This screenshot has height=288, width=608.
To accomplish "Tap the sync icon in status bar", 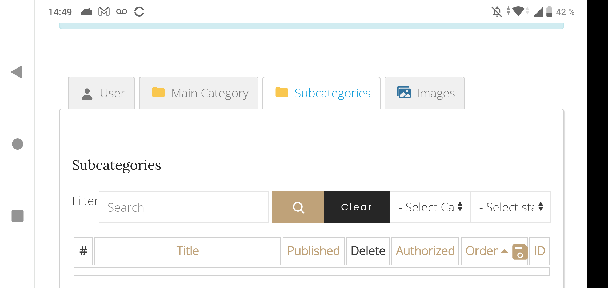I will click(139, 12).
